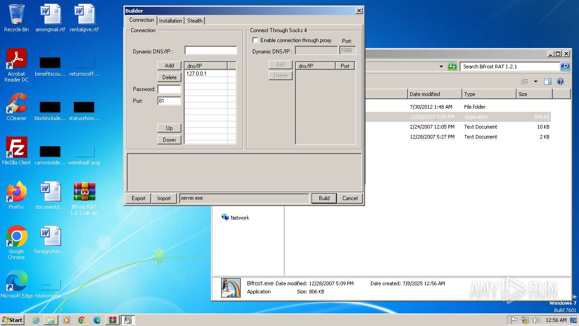Viewport: 579px width, 326px height.
Task: Open the Recycle Bin desktop icon
Action: (x=16, y=18)
